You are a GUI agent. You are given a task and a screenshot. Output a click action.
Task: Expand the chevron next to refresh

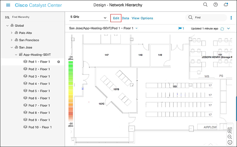coord(228,29)
